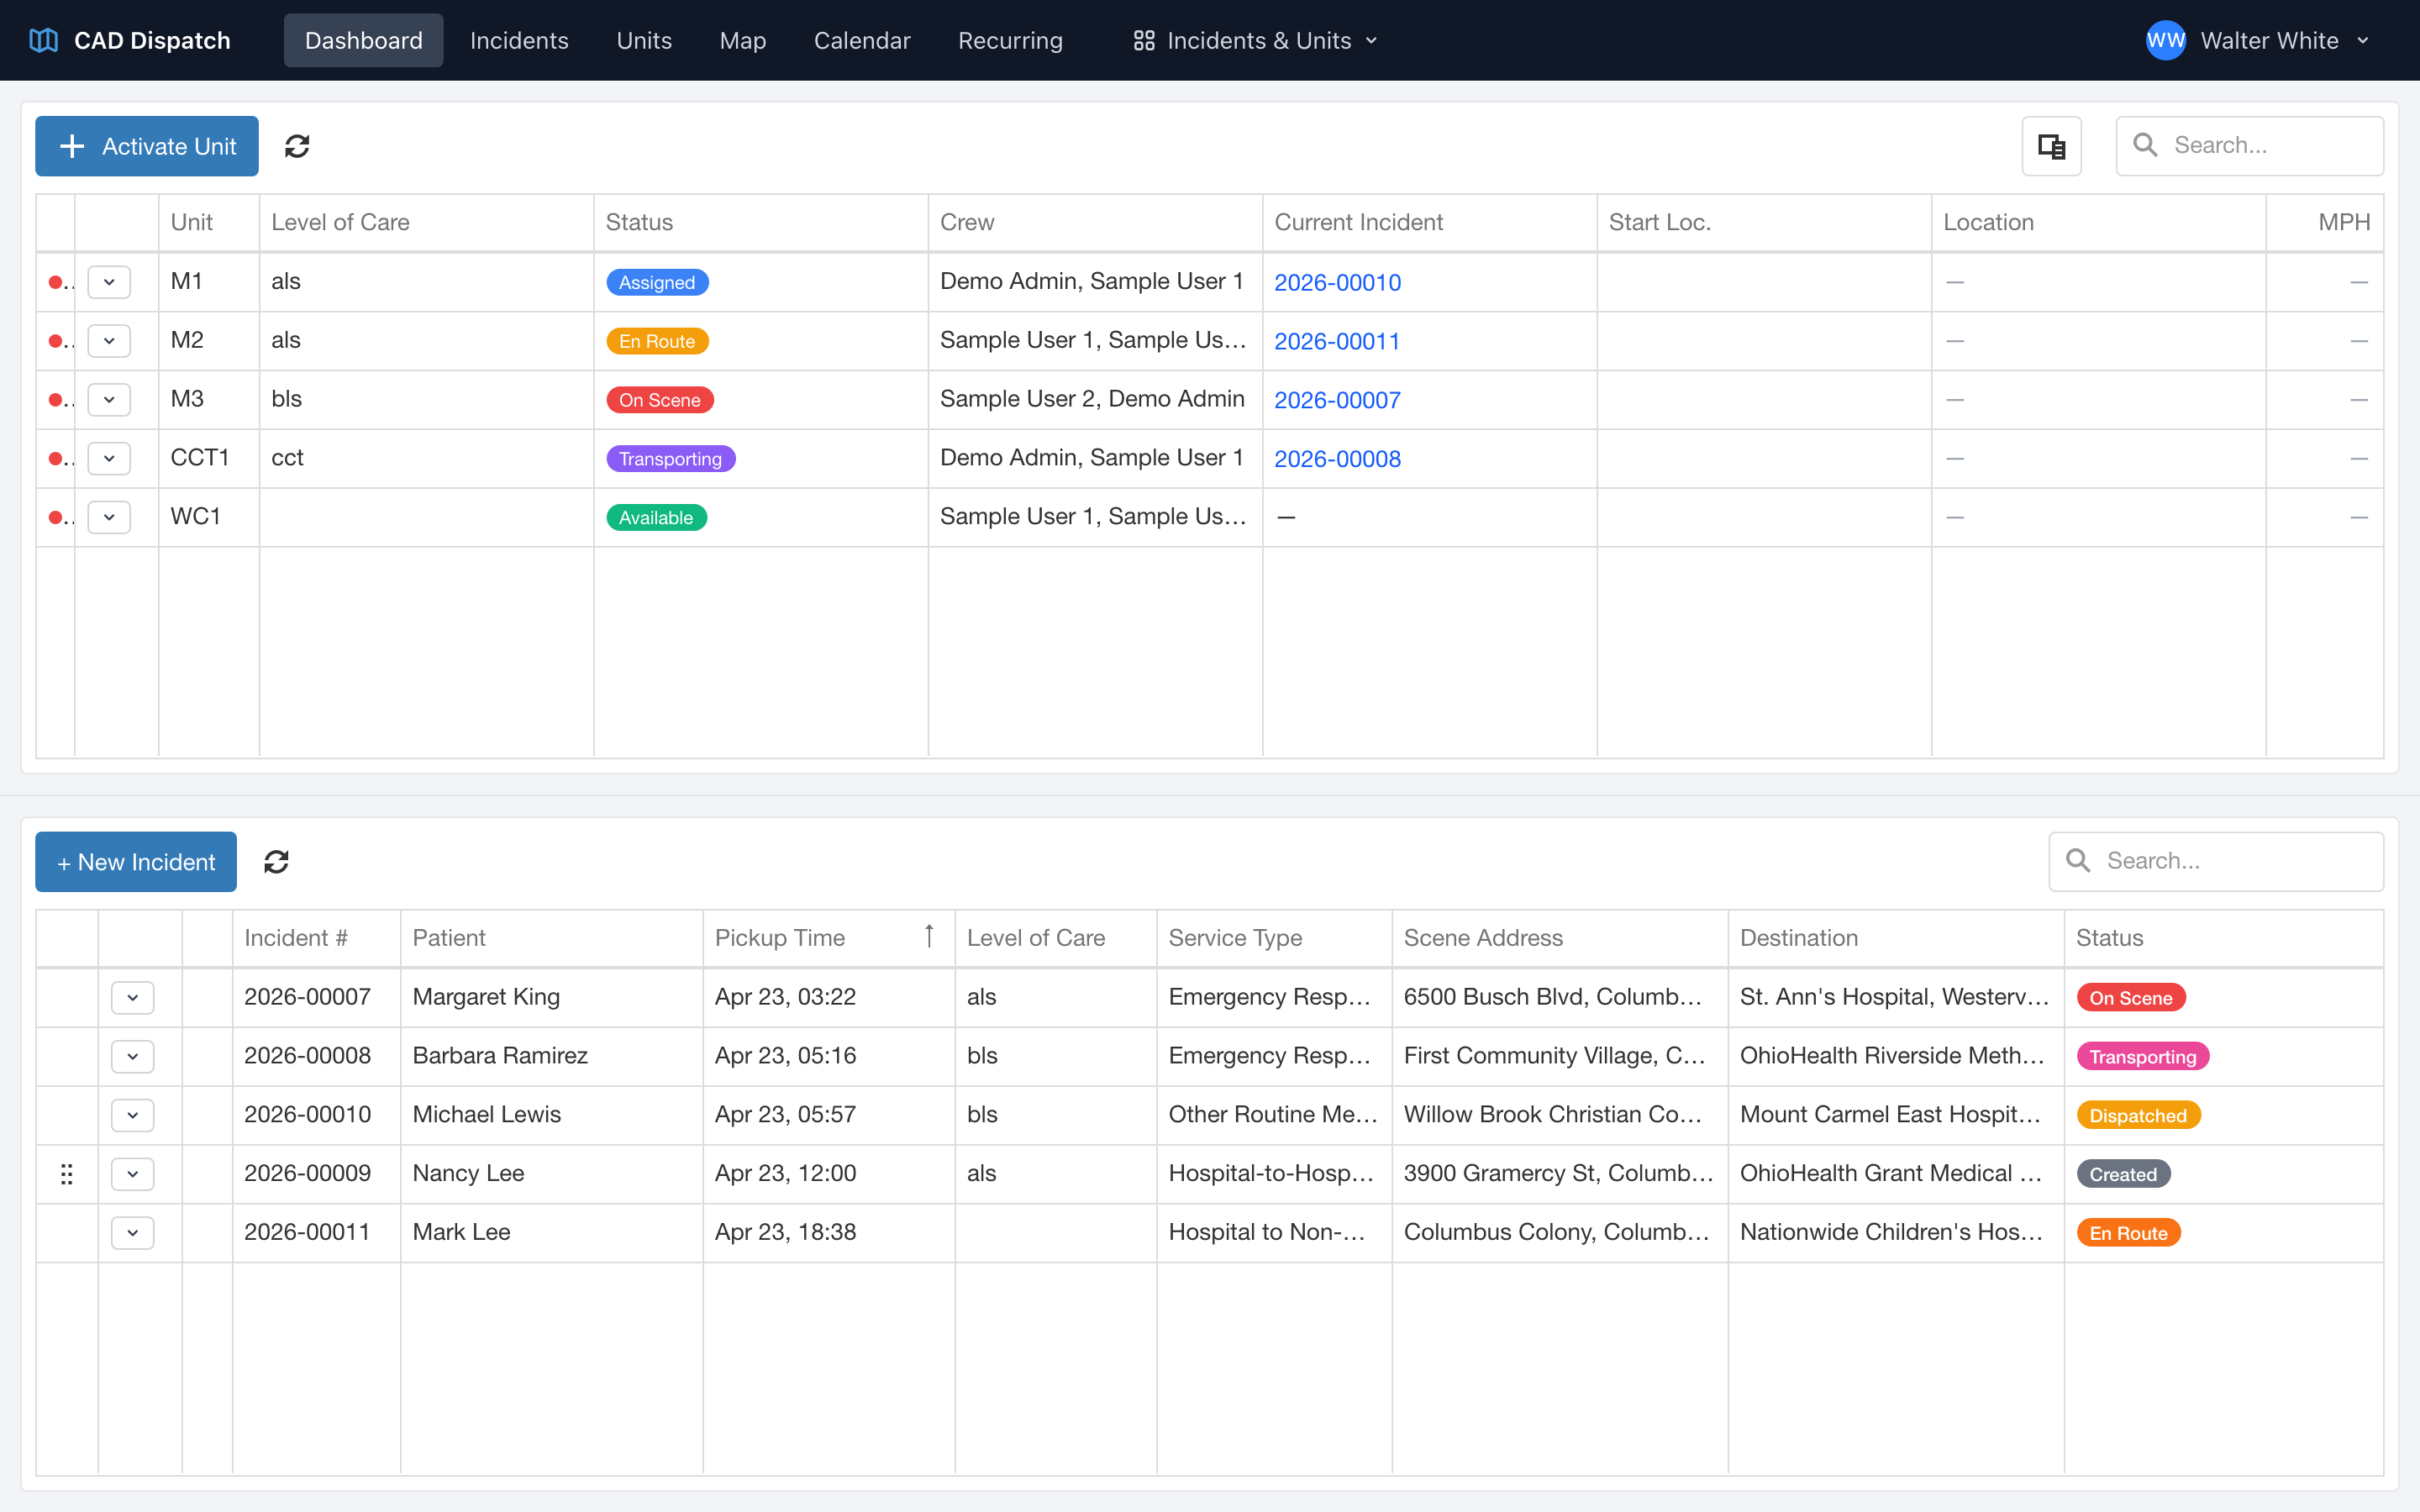Screen dimensions: 2420x1512
Task: Click the units Search field
Action: tap(2249, 146)
